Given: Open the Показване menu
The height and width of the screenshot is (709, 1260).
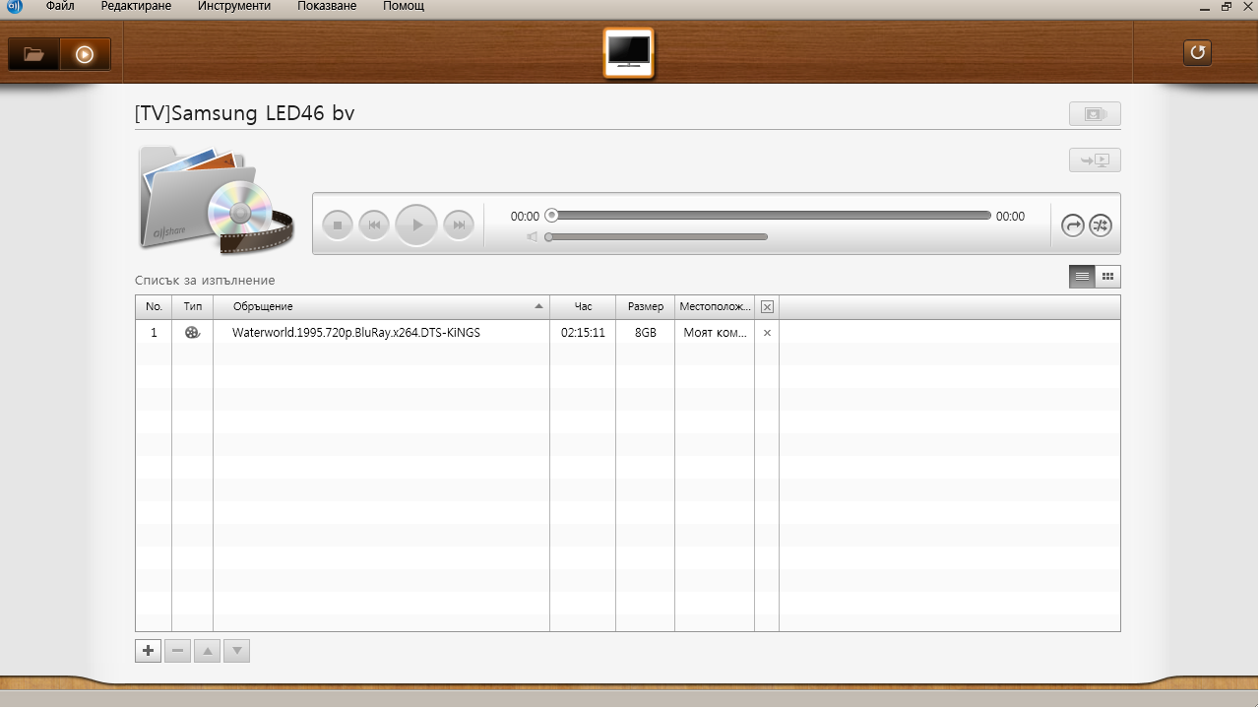Looking at the screenshot, I should pyautogui.click(x=327, y=6).
